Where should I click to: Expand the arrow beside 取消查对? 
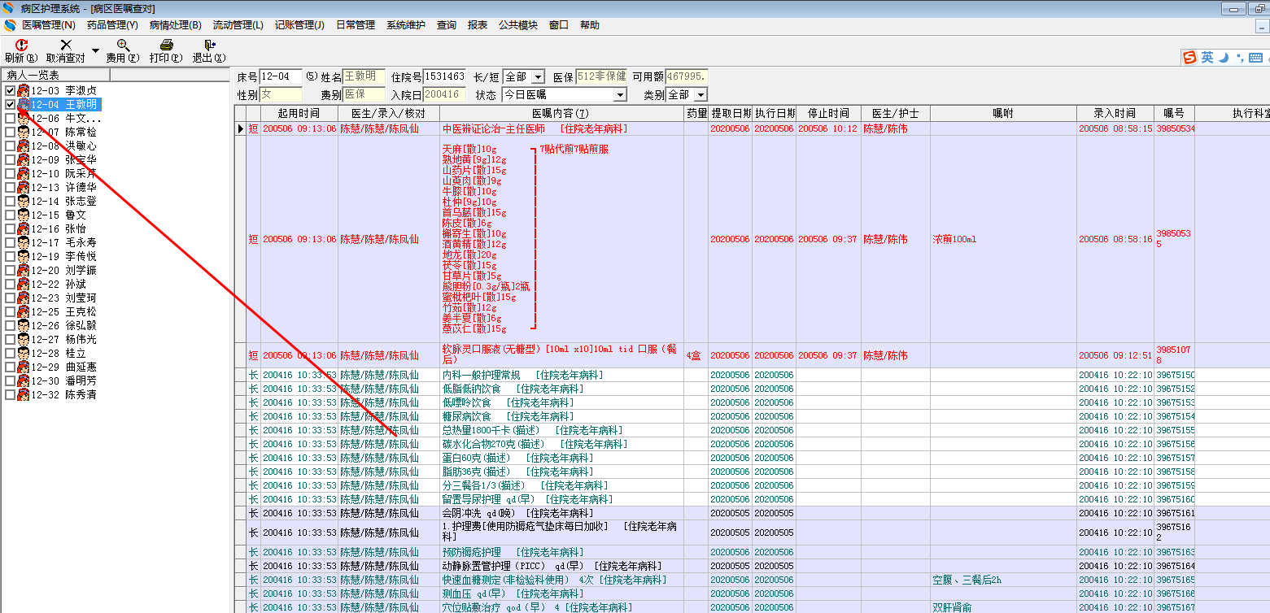pos(95,50)
